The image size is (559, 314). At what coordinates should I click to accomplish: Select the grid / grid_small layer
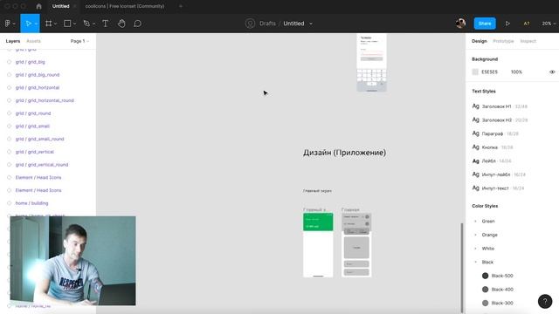pos(32,126)
